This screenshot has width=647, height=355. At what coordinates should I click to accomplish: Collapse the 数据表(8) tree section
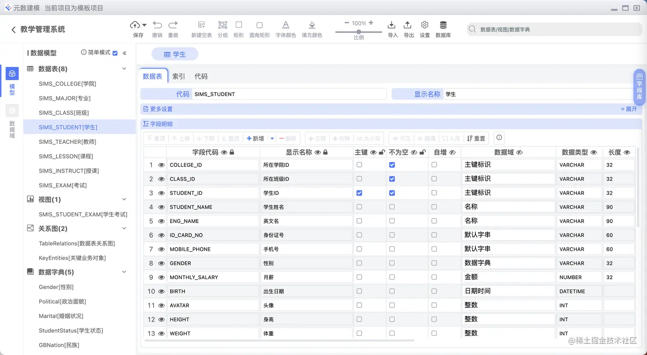point(125,69)
